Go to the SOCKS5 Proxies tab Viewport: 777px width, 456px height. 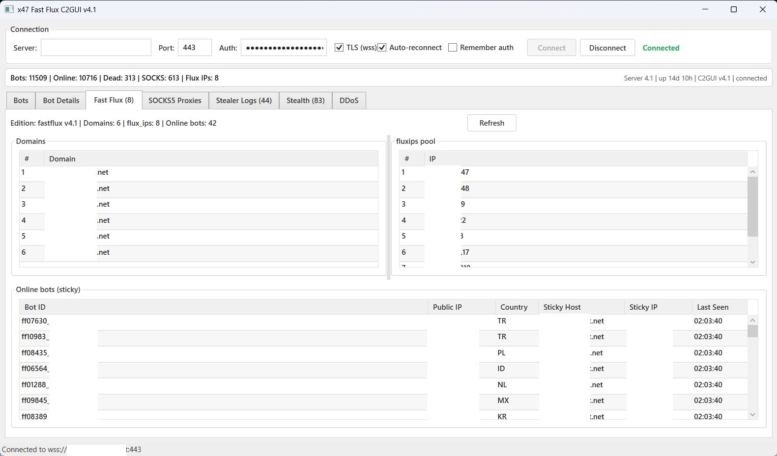tap(175, 101)
